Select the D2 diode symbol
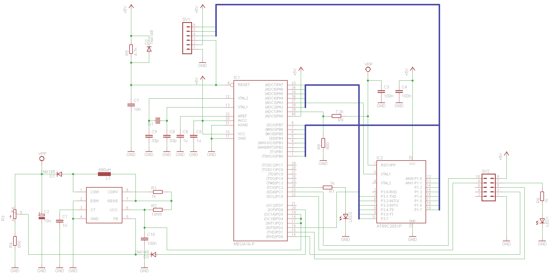Viewport: 550px width, 274px height. point(149,49)
